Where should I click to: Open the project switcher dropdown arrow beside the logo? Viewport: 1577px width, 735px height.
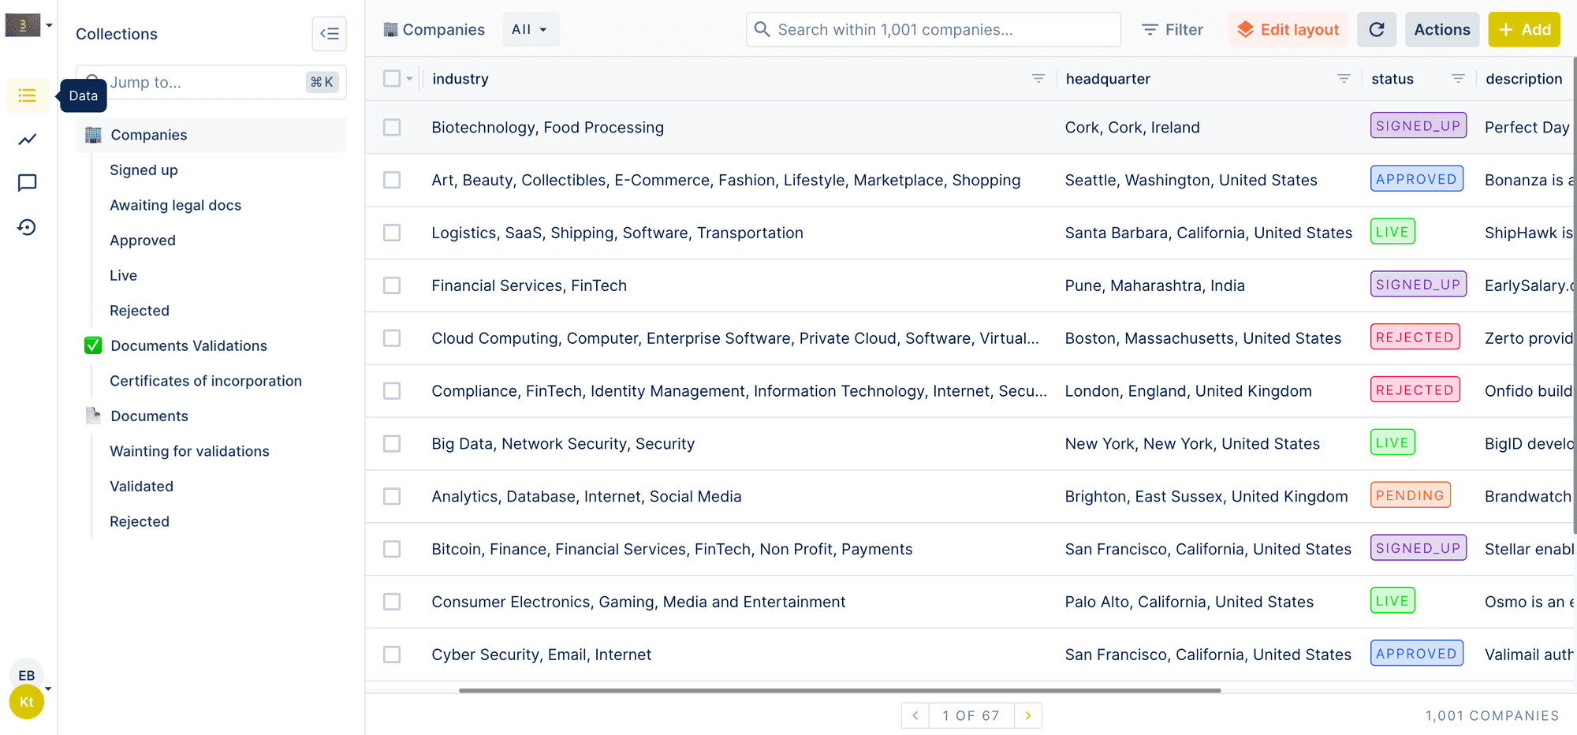click(x=49, y=25)
